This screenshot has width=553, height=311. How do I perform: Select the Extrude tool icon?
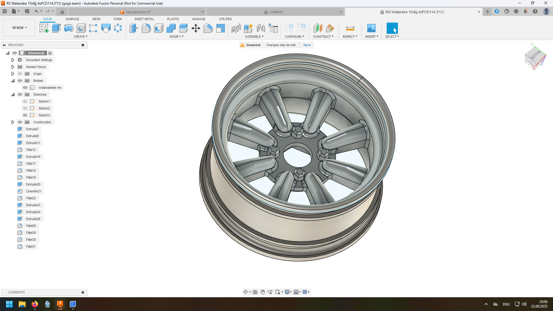pos(56,28)
